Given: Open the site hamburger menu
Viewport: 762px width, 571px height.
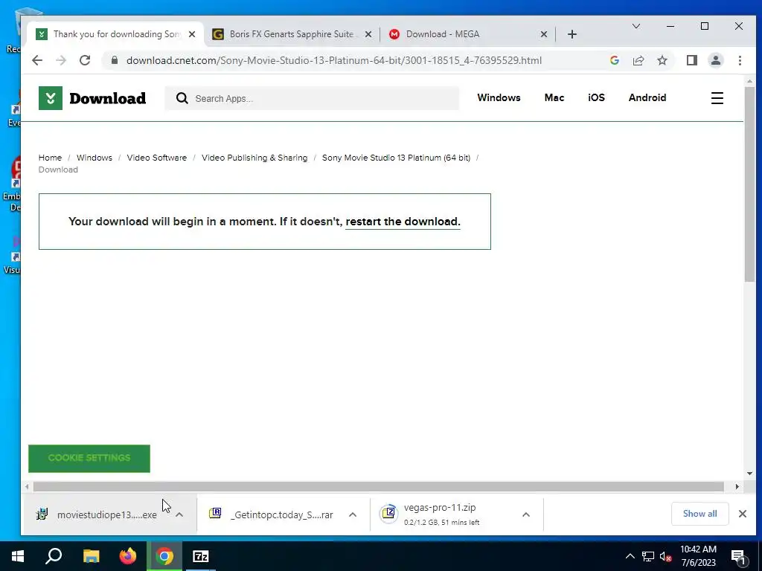Looking at the screenshot, I should point(717,98).
